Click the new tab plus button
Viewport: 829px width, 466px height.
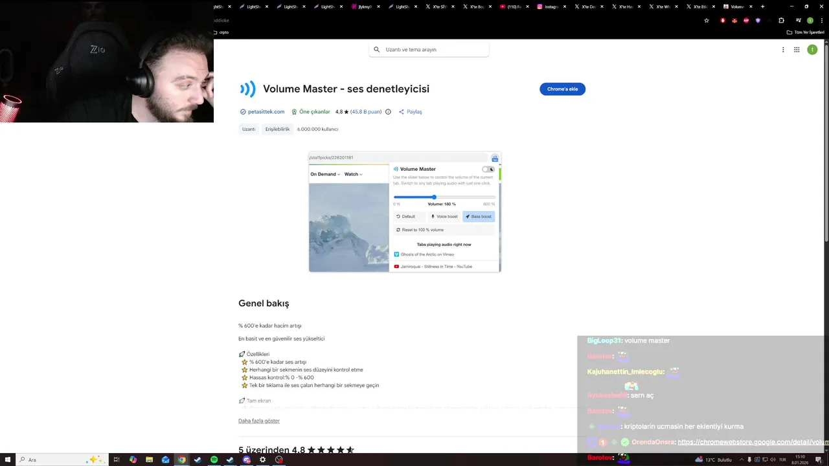tap(762, 6)
